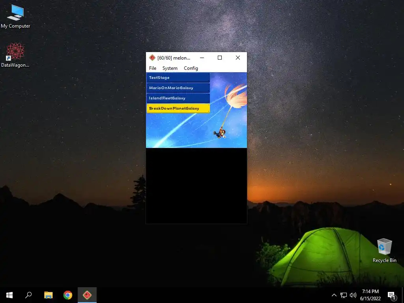Open File Explorer from the taskbar
This screenshot has width=404, height=303.
coord(48,295)
